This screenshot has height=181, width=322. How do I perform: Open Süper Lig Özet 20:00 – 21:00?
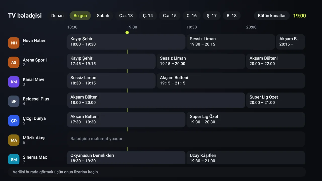pyautogui.click(x=275, y=100)
